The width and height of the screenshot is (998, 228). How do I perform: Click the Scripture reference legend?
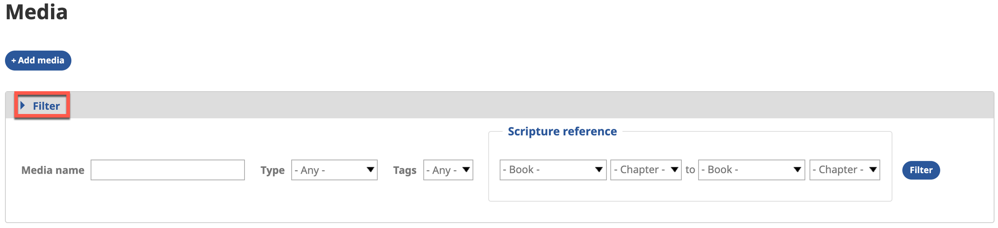[x=562, y=131]
